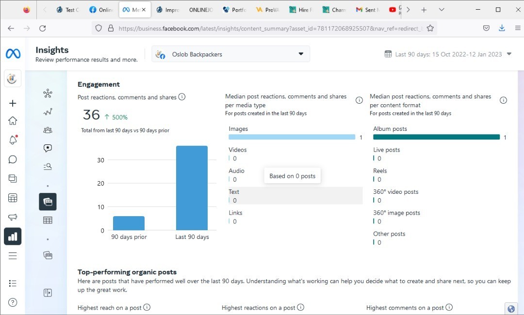
Task: Click the plus Create icon in sidebar
Action: click(x=13, y=103)
